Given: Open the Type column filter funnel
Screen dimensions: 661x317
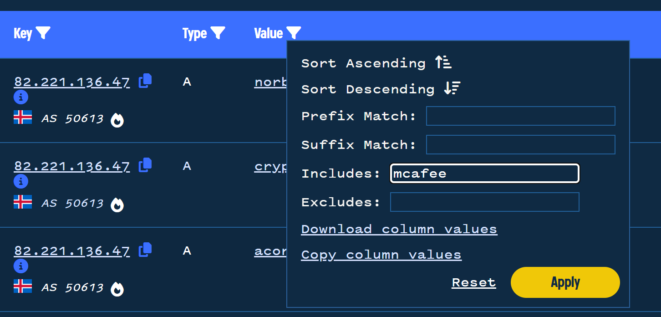Looking at the screenshot, I should (218, 33).
